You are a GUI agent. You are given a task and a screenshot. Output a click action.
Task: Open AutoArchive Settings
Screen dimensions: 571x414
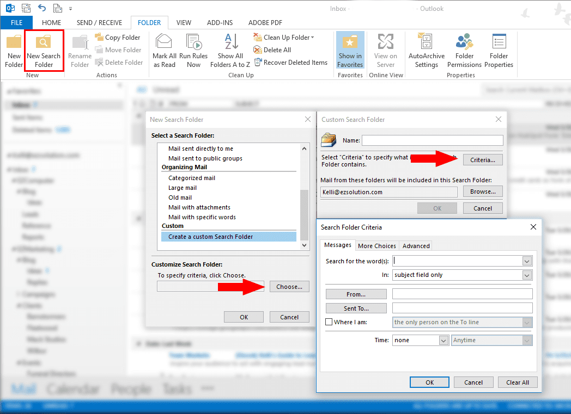point(426,50)
